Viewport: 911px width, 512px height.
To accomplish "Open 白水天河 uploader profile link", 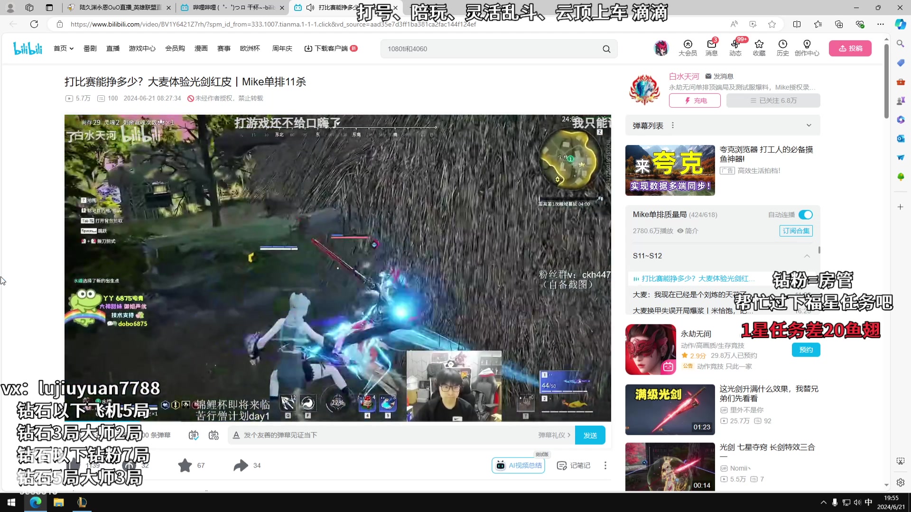I will (684, 76).
